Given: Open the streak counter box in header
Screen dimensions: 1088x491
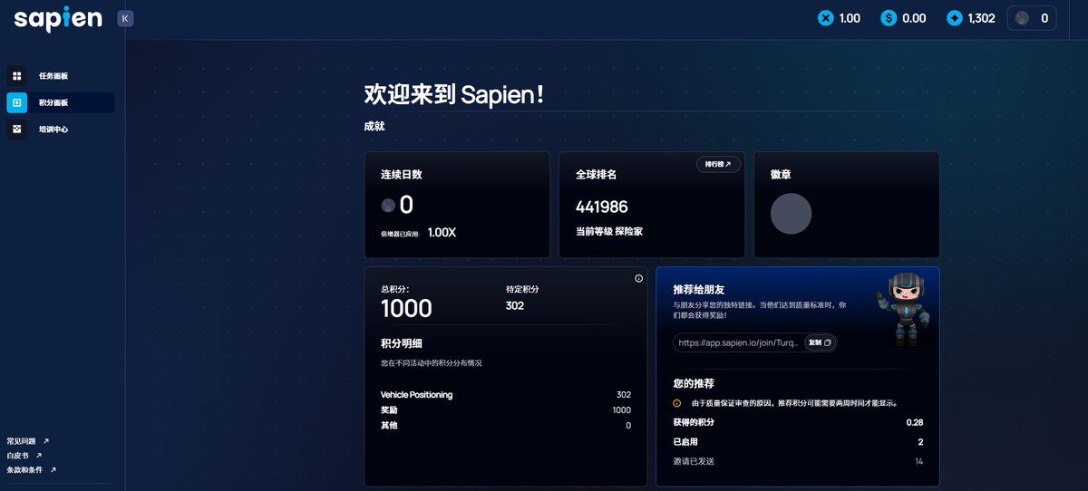Looking at the screenshot, I should pyautogui.click(x=1032, y=18).
